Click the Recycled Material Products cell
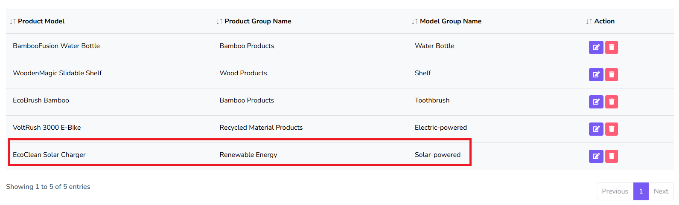Viewport: 679px width, 205px height. click(261, 128)
